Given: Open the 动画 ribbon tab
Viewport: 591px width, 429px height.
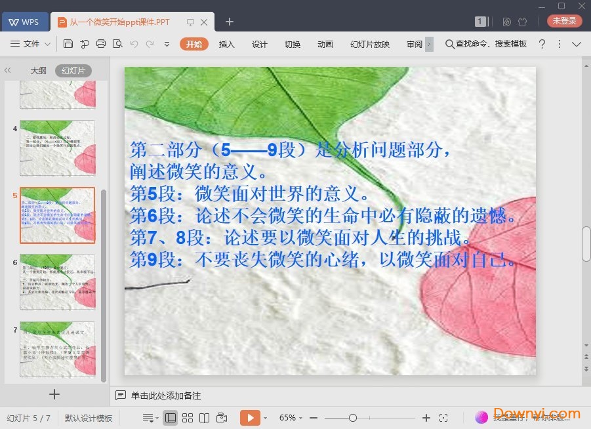Looking at the screenshot, I should [x=325, y=44].
